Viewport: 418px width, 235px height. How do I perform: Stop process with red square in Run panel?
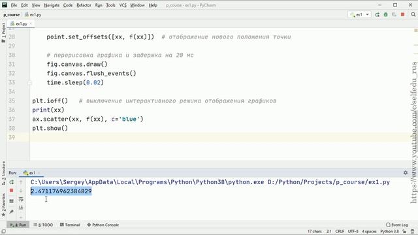[x=12, y=191]
